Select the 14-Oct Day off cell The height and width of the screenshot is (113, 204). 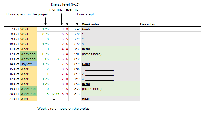(x=28, y=64)
